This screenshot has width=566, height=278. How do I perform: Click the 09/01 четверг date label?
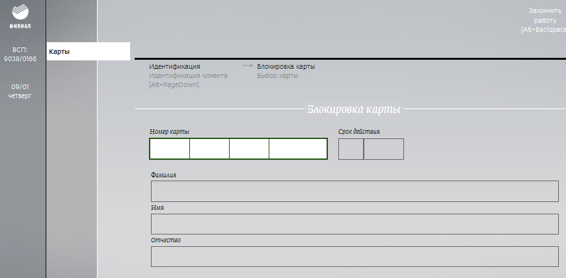pyautogui.click(x=20, y=91)
